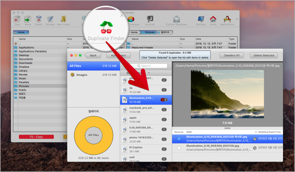
Task: Select the El Capitan duplicate entry
Action: coord(146,149)
